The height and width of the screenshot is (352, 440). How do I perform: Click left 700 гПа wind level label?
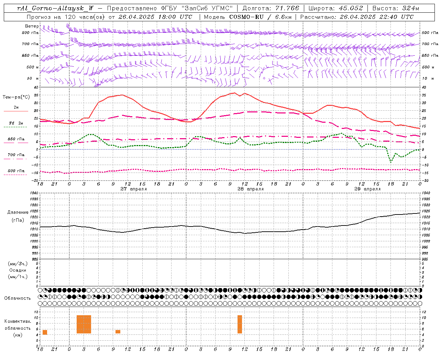tap(30, 44)
